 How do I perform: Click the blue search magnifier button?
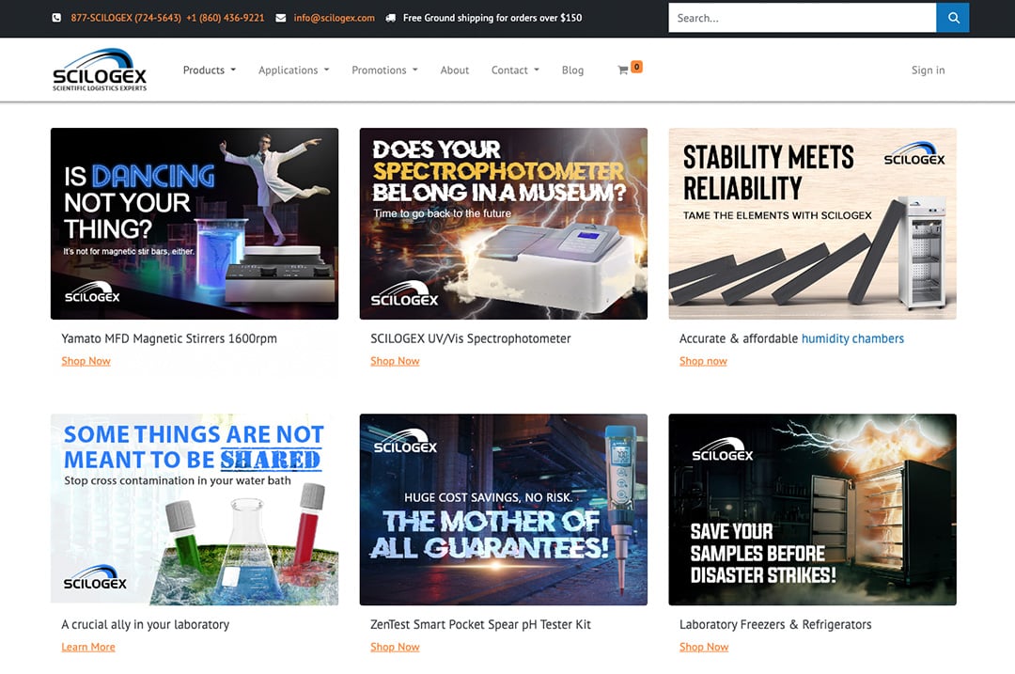(x=952, y=18)
